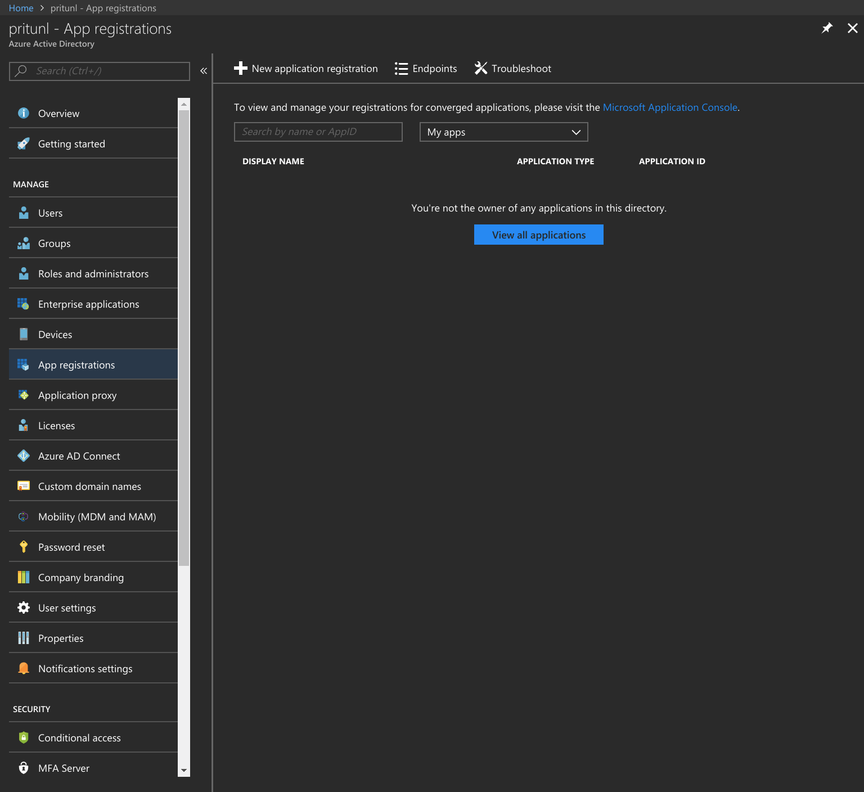
Task: Collapse the sidebar with double chevron
Action: [204, 71]
